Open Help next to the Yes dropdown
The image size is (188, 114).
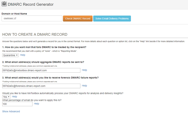click(x=14, y=97)
